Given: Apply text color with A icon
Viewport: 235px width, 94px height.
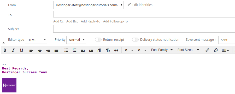Looking at the screenshot, I should tap(126, 50).
